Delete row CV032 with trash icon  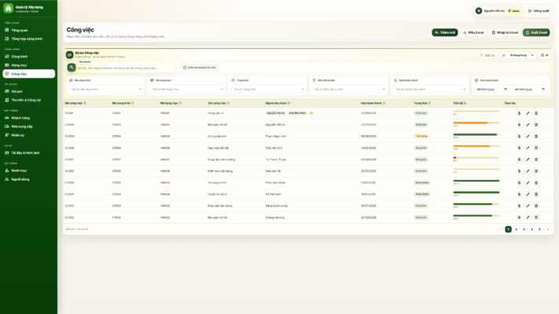tap(536, 217)
